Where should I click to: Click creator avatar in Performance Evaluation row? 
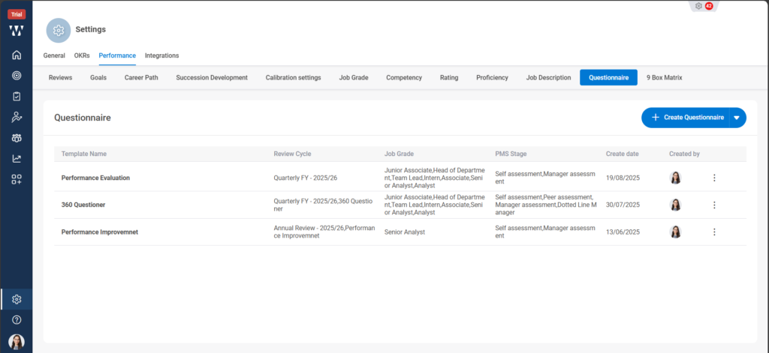[675, 178]
